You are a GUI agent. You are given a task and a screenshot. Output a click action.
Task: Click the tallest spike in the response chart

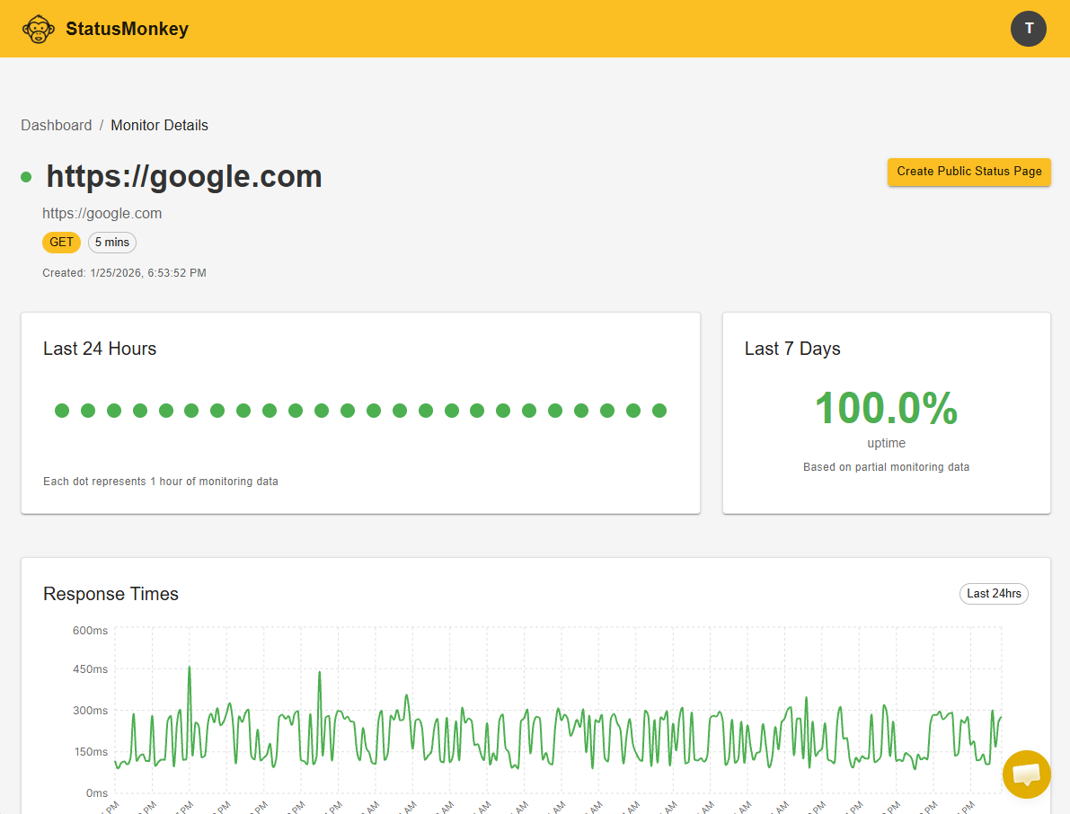190,668
